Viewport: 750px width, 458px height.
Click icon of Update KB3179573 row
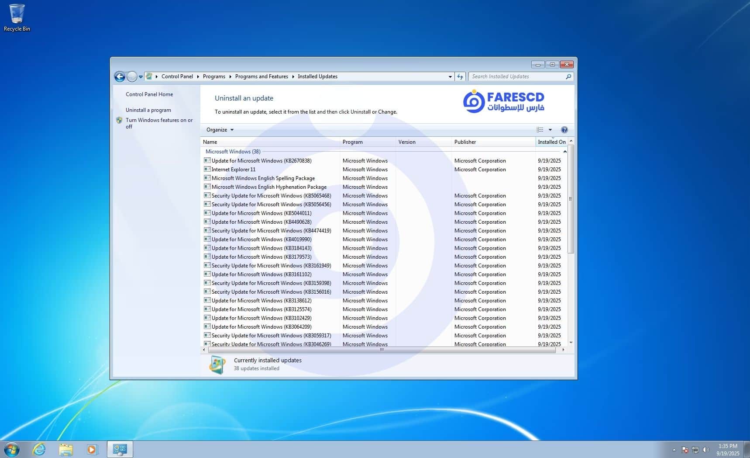tap(207, 257)
